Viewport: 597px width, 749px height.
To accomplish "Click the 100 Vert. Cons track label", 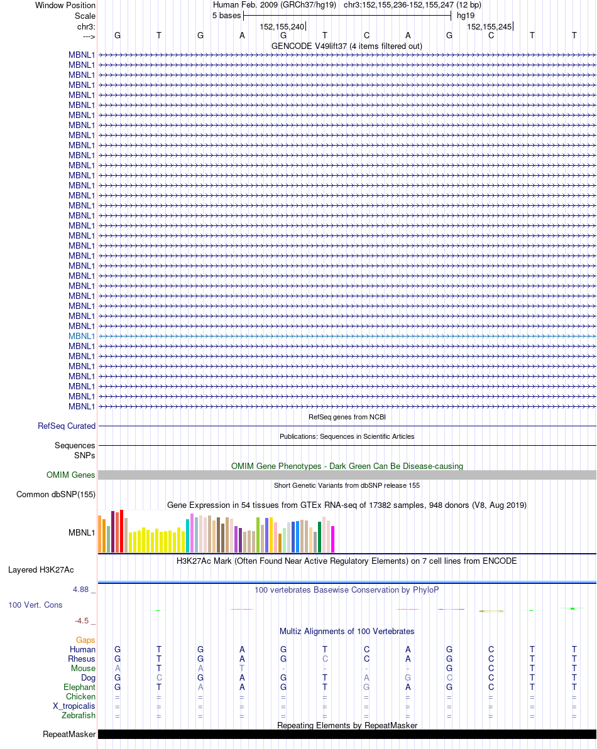I will [x=35, y=605].
